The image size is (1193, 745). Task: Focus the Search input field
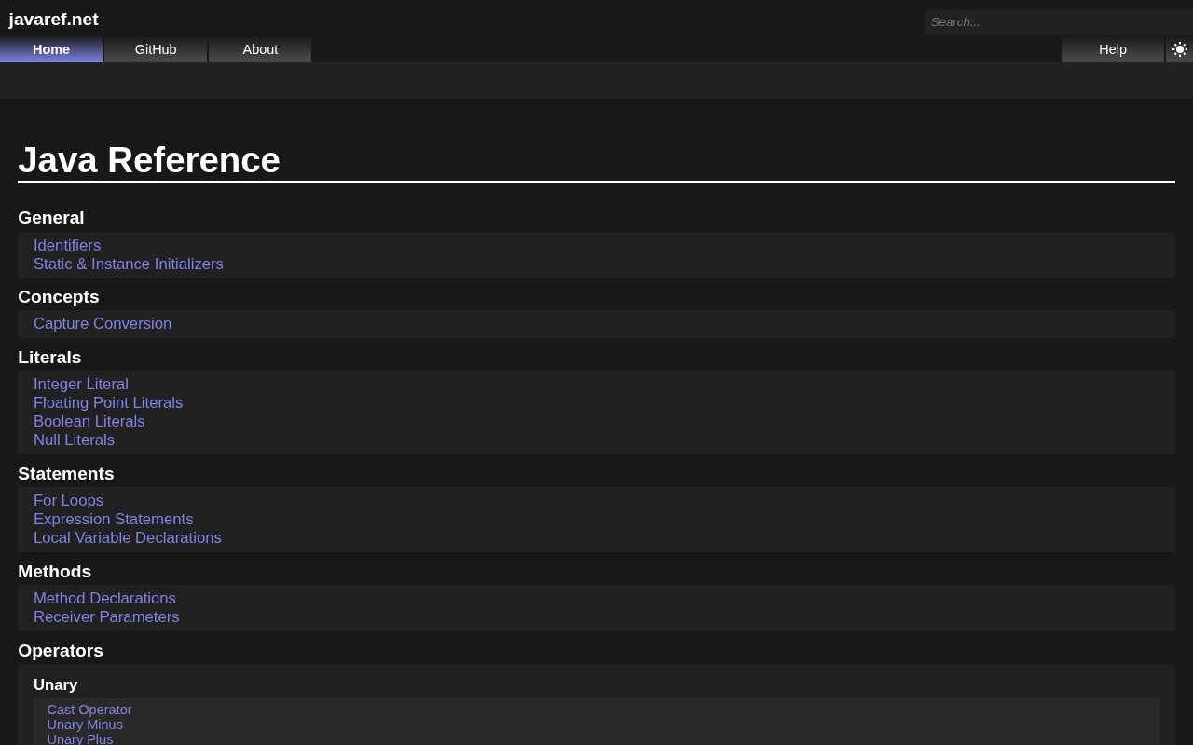pyautogui.click(x=1059, y=22)
